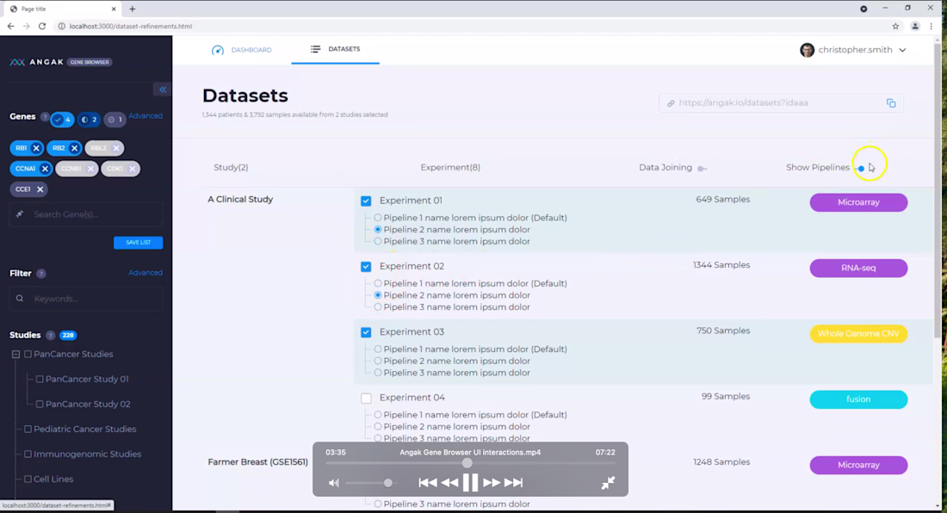Screen dimensions: 947x513
Task: Click the fusion tag button
Action: 858,399
